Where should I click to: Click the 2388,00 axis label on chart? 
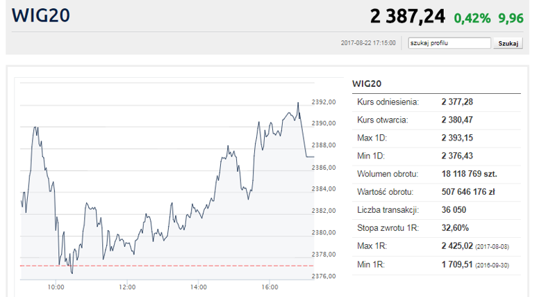click(324, 145)
